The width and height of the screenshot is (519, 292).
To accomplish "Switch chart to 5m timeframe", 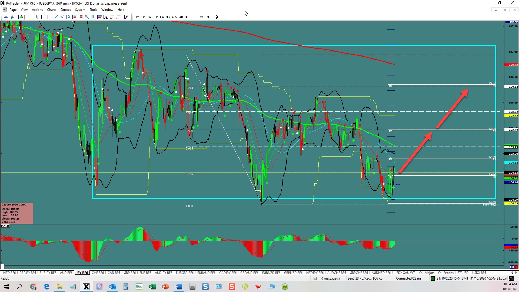I will pyautogui.click(x=149, y=17).
